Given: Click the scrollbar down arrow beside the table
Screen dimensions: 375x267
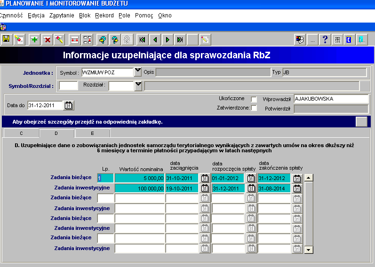Looking at the screenshot, I should 309,250.
